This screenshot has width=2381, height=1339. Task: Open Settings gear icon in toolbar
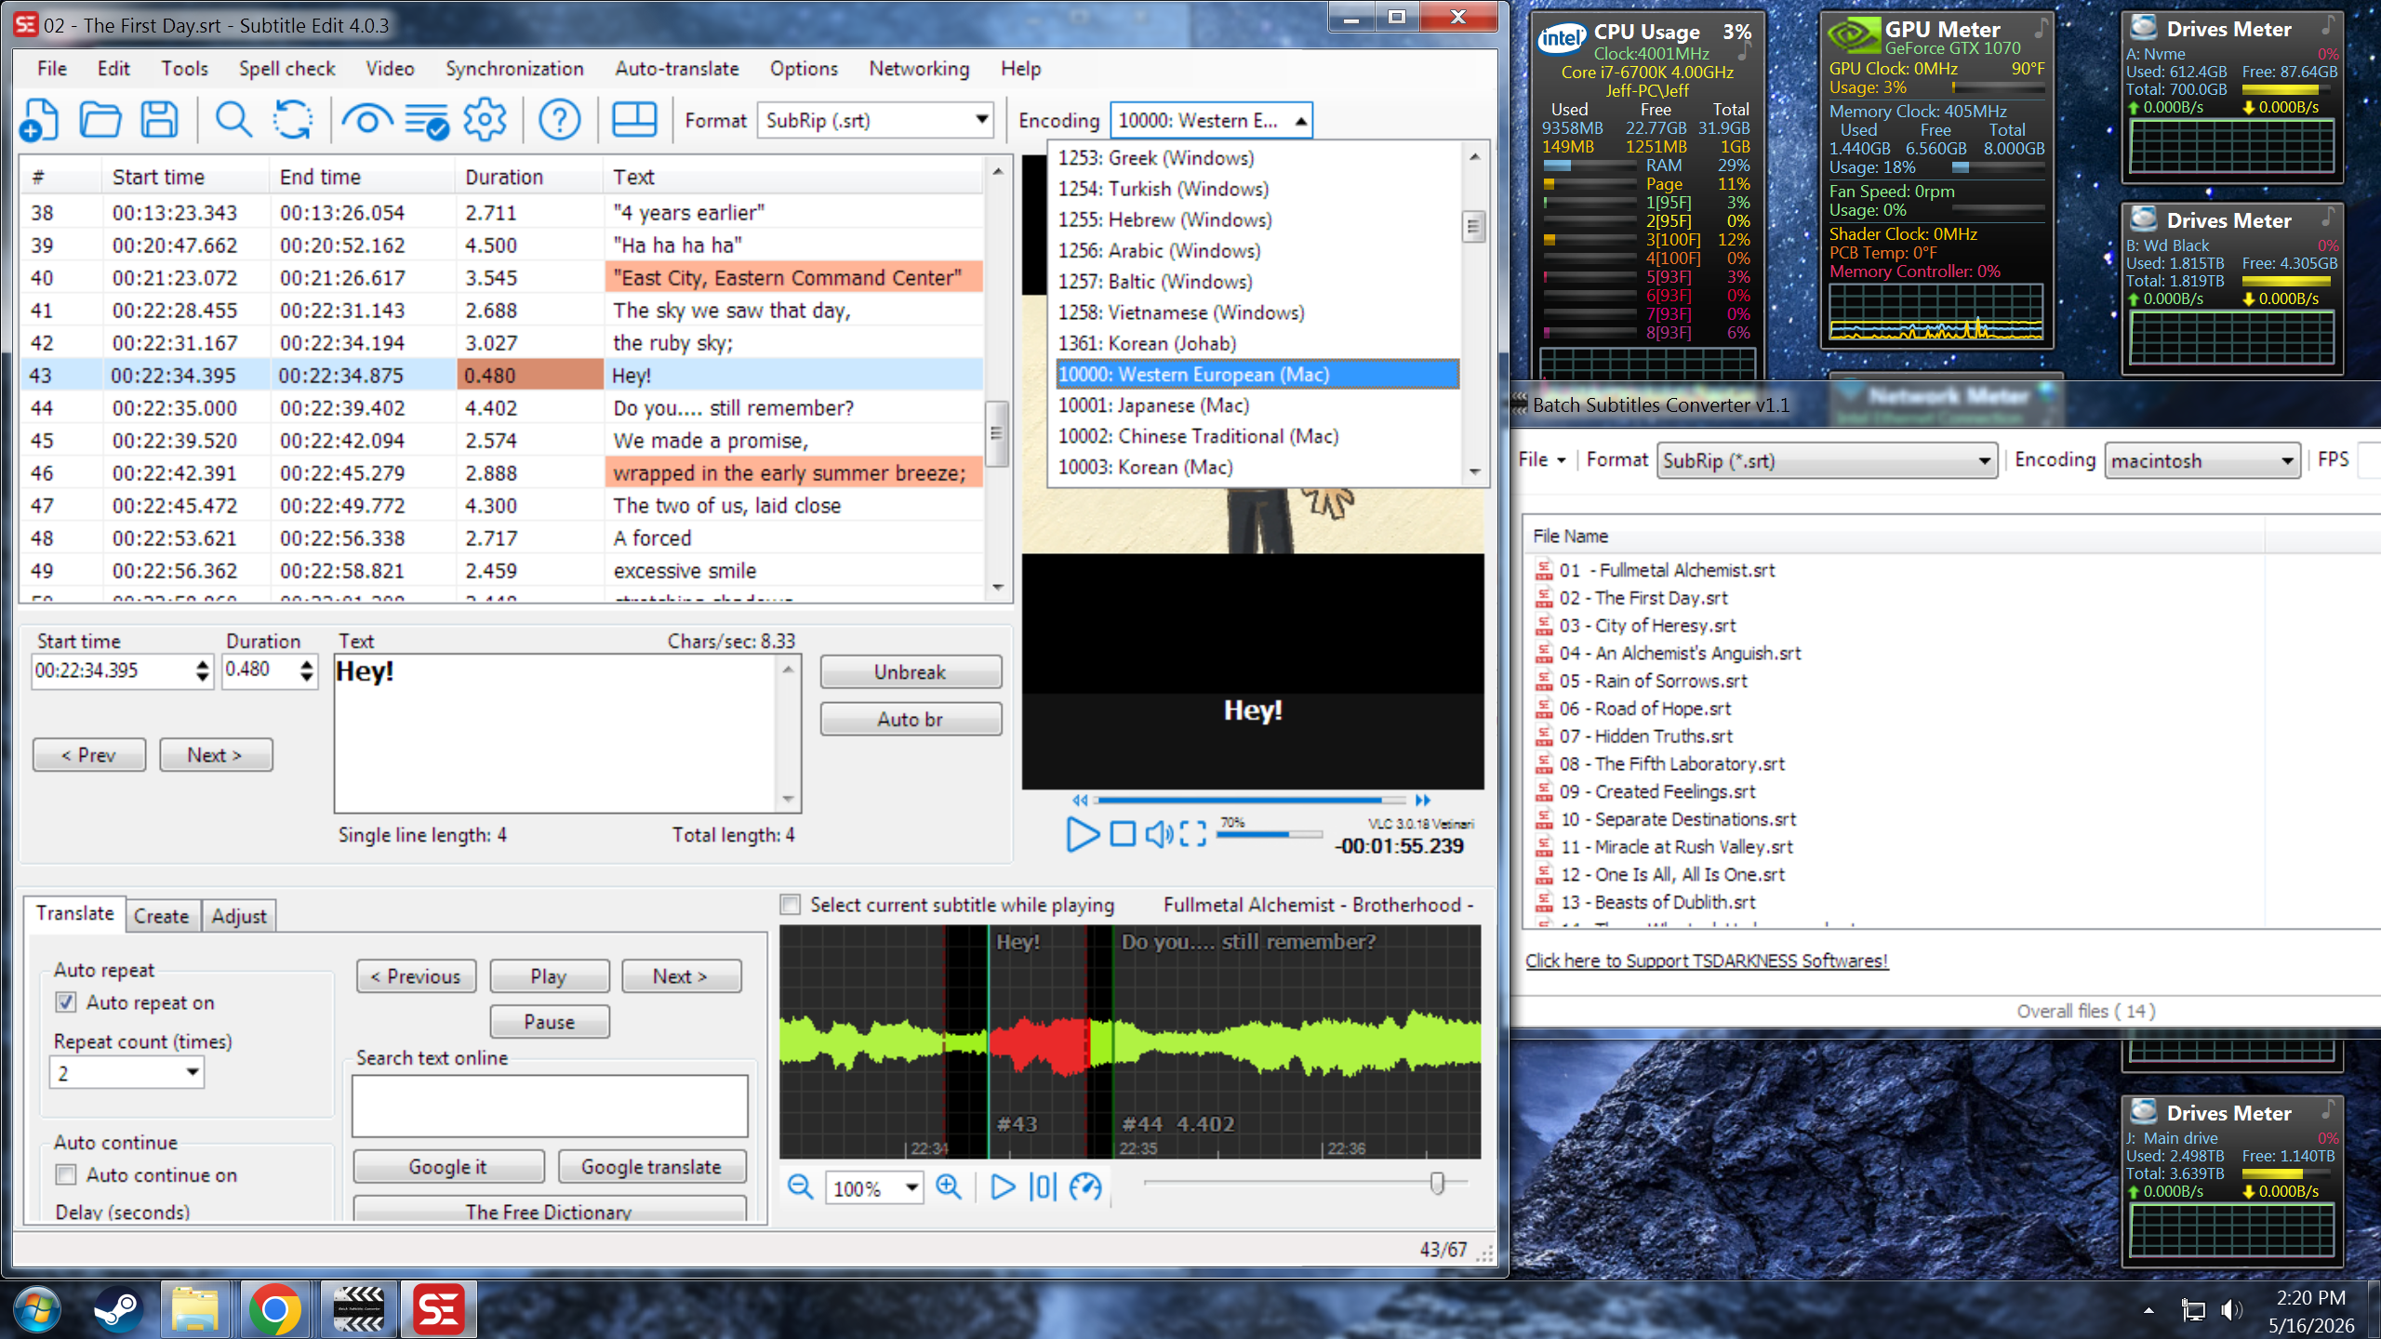tap(485, 121)
